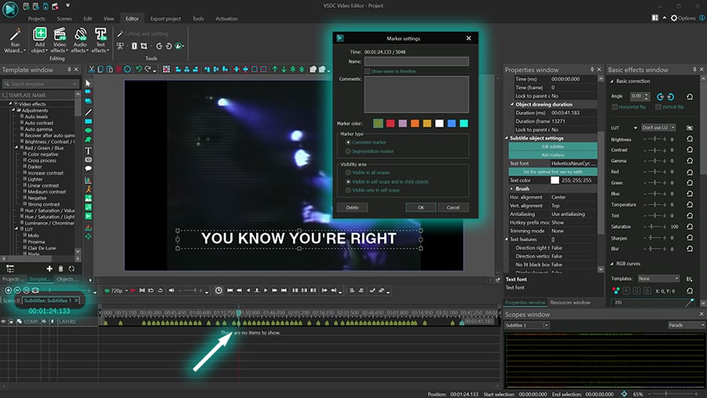Click the Text effects icon
Image resolution: width=707 pixels, height=398 pixels.
(x=101, y=35)
